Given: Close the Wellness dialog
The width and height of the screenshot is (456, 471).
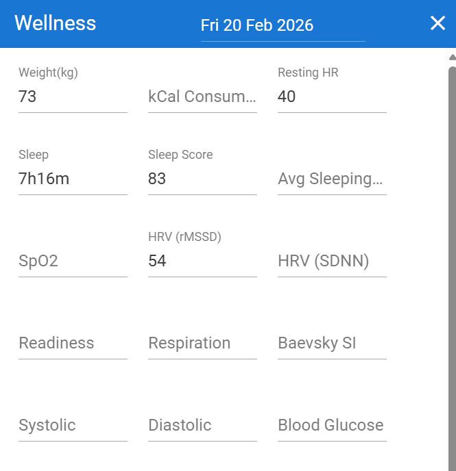Looking at the screenshot, I should [437, 24].
